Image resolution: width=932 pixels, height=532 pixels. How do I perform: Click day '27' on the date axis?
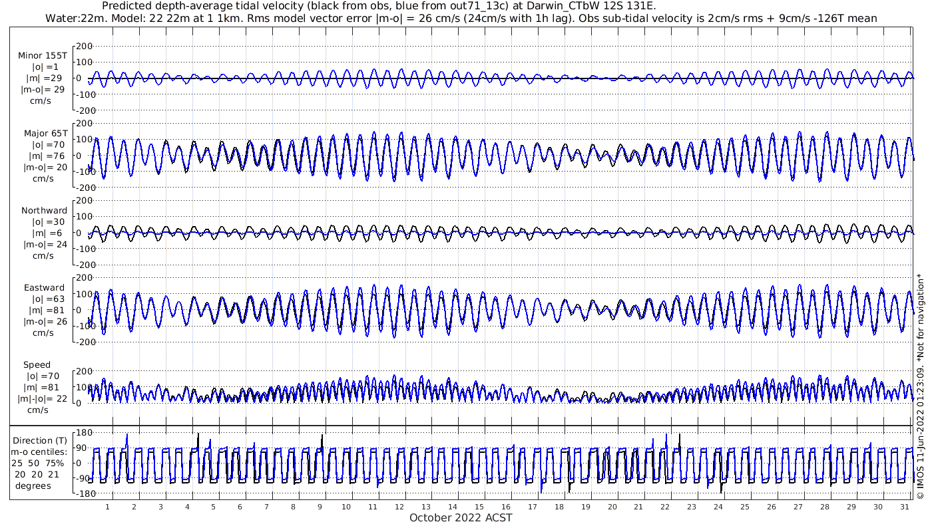(x=797, y=507)
